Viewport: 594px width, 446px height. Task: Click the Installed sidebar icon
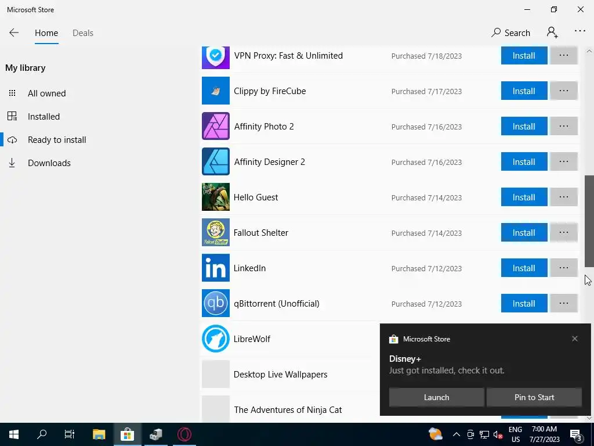12,116
